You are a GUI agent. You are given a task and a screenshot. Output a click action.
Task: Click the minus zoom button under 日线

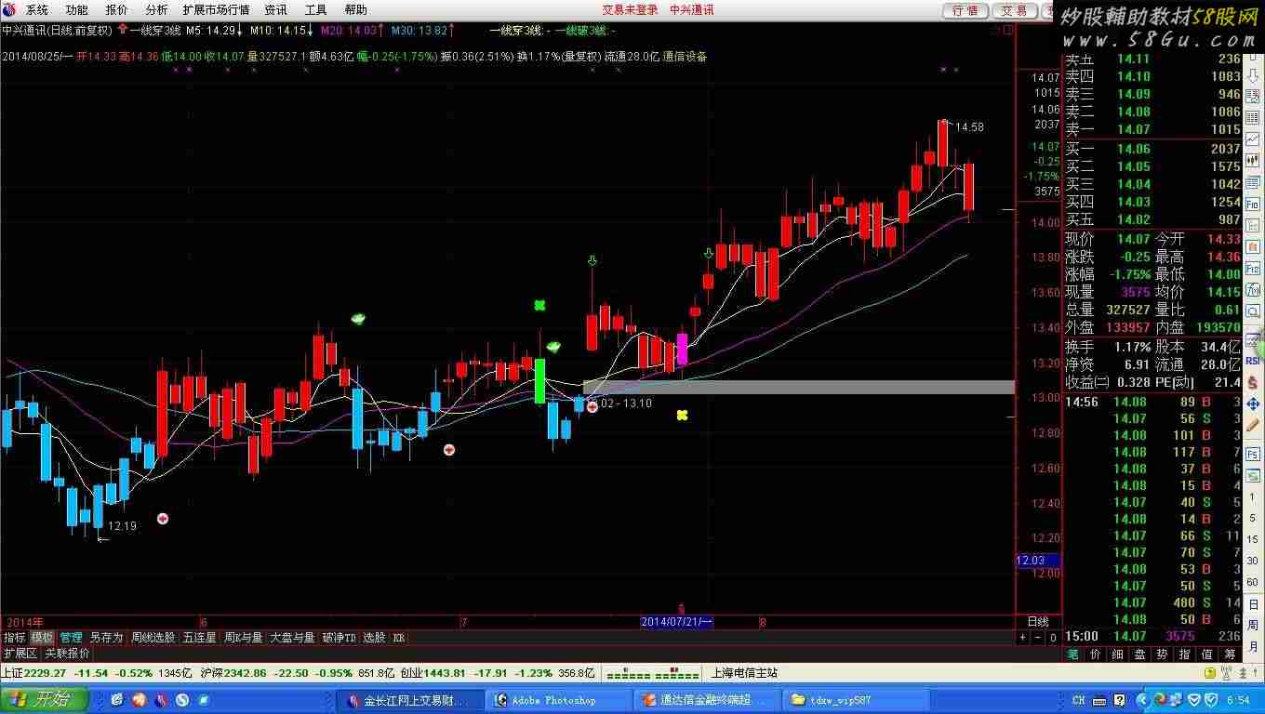(1038, 638)
